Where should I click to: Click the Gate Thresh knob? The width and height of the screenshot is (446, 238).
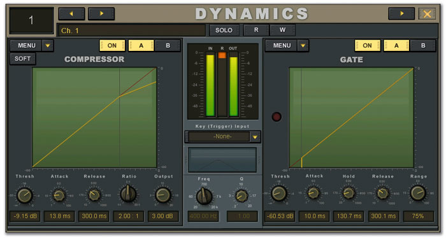coord(279,193)
